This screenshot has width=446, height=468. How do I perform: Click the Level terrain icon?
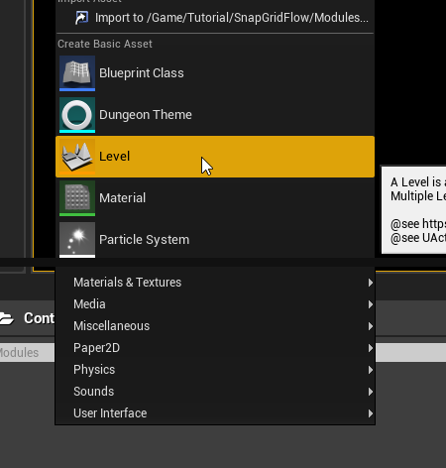pyautogui.click(x=77, y=157)
